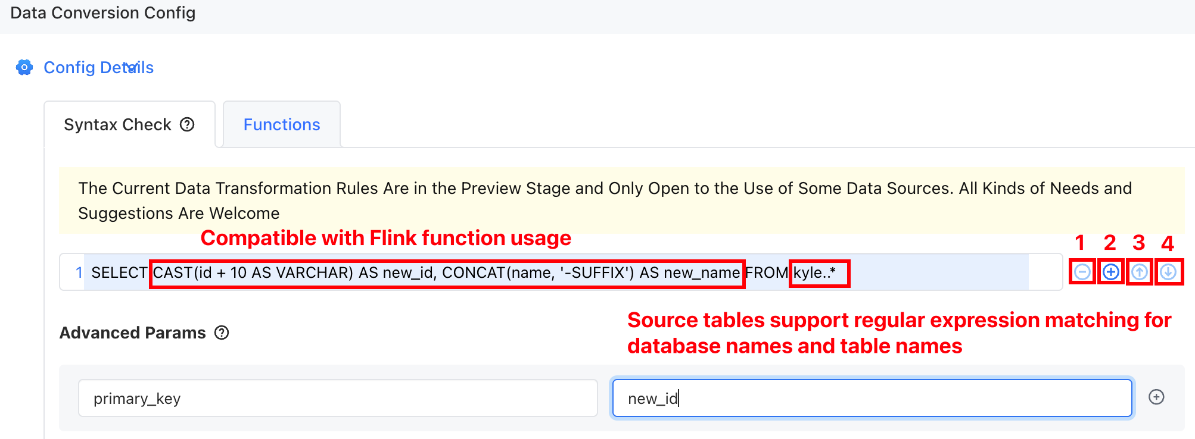
Task: Click the help icon next to Syntax Check
Action: point(187,124)
